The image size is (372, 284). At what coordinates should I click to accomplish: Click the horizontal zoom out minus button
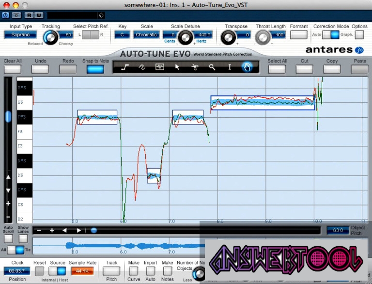39,230
